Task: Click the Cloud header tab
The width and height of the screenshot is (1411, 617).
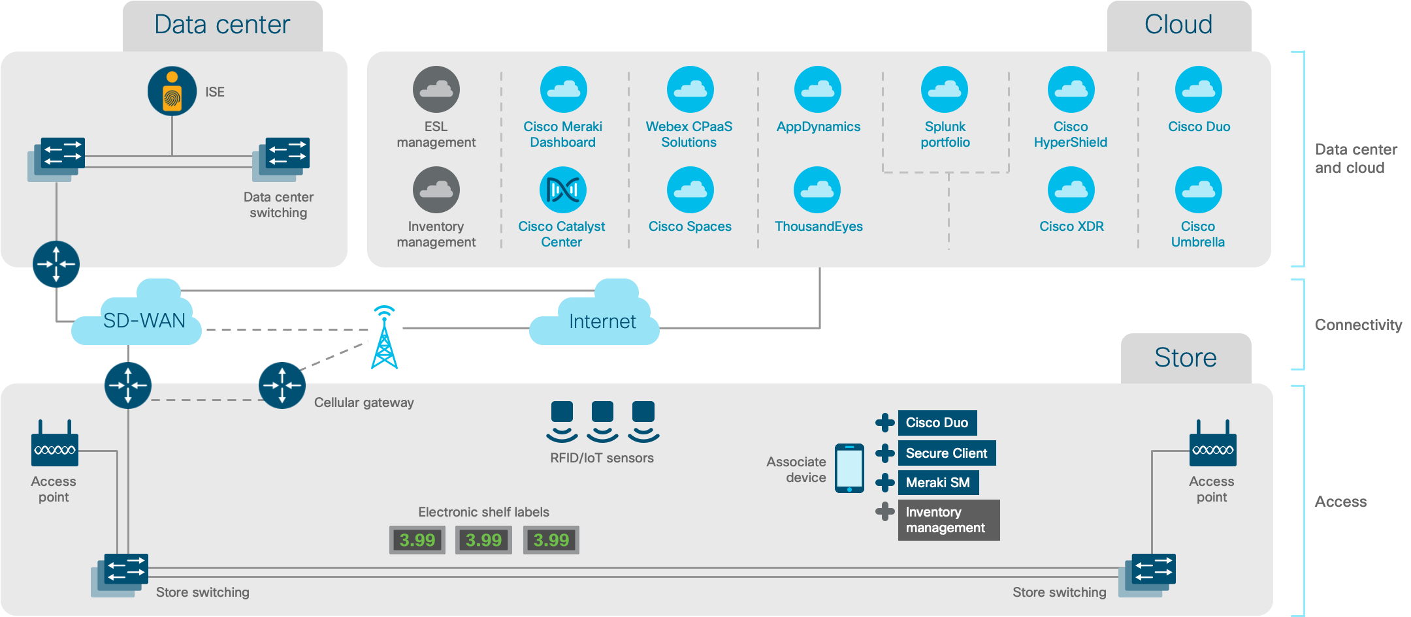Action: point(1179,26)
